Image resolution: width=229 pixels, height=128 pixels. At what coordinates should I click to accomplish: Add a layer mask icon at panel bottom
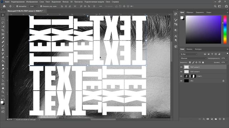(x=208, y=119)
